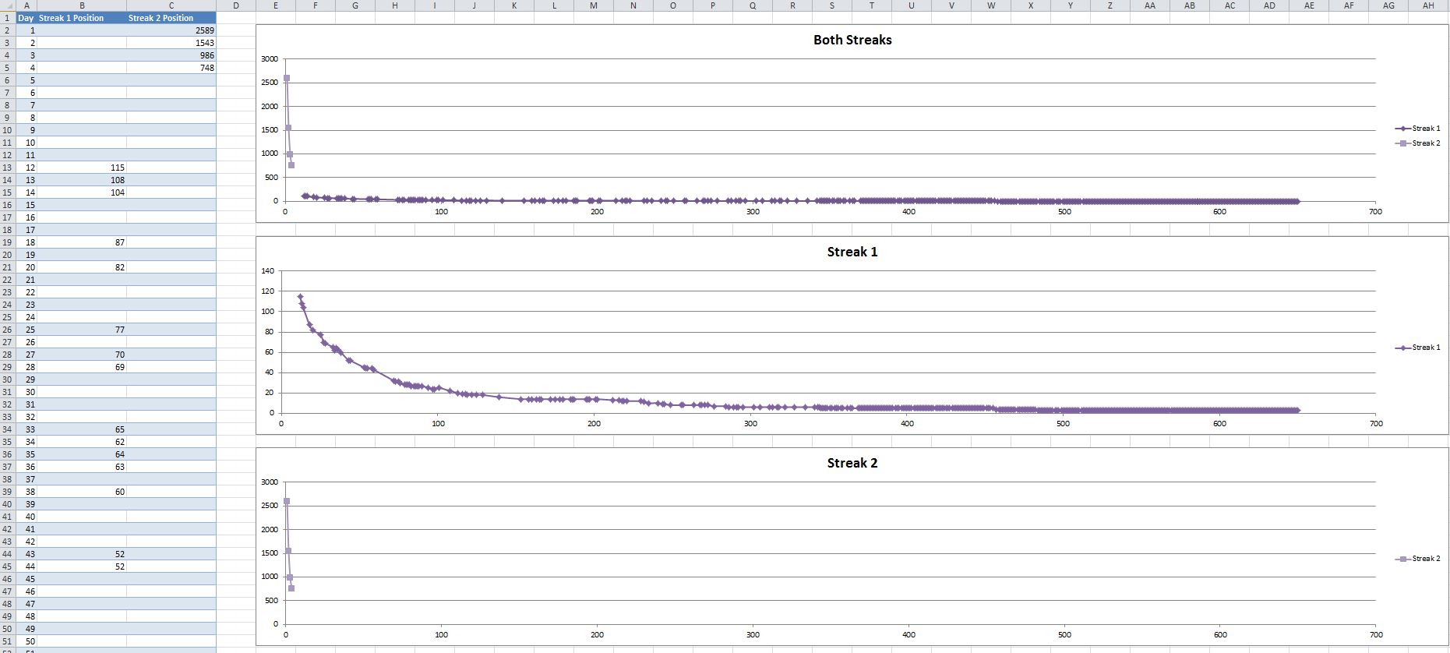1450x653 pixels.
Task: Select column D via its header
Action: 235,5
